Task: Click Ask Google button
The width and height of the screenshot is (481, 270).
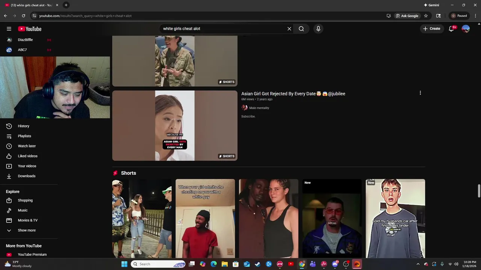Action: point(407,16)
